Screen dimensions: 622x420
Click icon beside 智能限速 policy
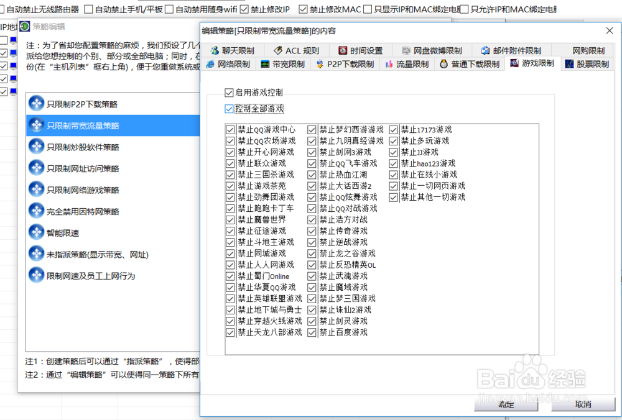click(x=36, y=232)
